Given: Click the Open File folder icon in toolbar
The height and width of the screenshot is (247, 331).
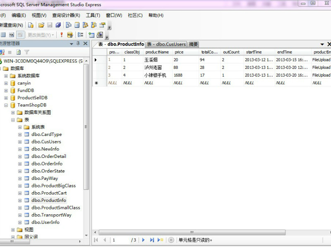Looking at the screenshot, I should (41, 25).
